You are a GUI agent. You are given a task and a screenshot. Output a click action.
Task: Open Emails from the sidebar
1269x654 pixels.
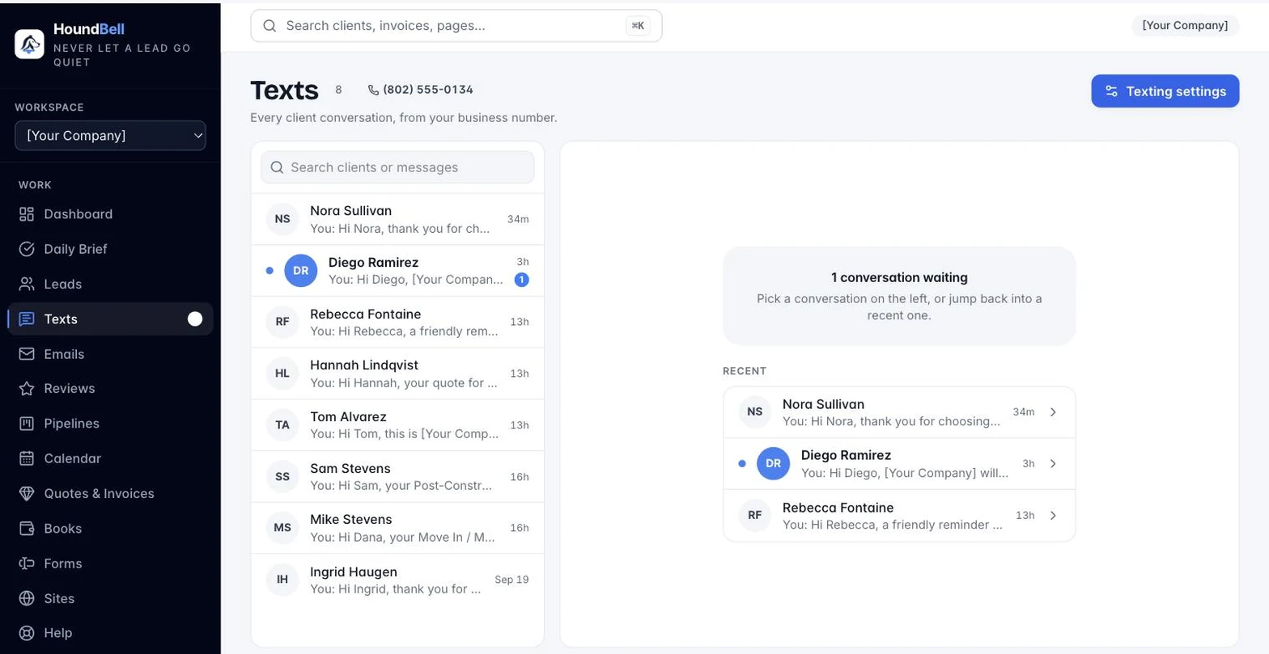pyautogui.click(x=110, y=354)
